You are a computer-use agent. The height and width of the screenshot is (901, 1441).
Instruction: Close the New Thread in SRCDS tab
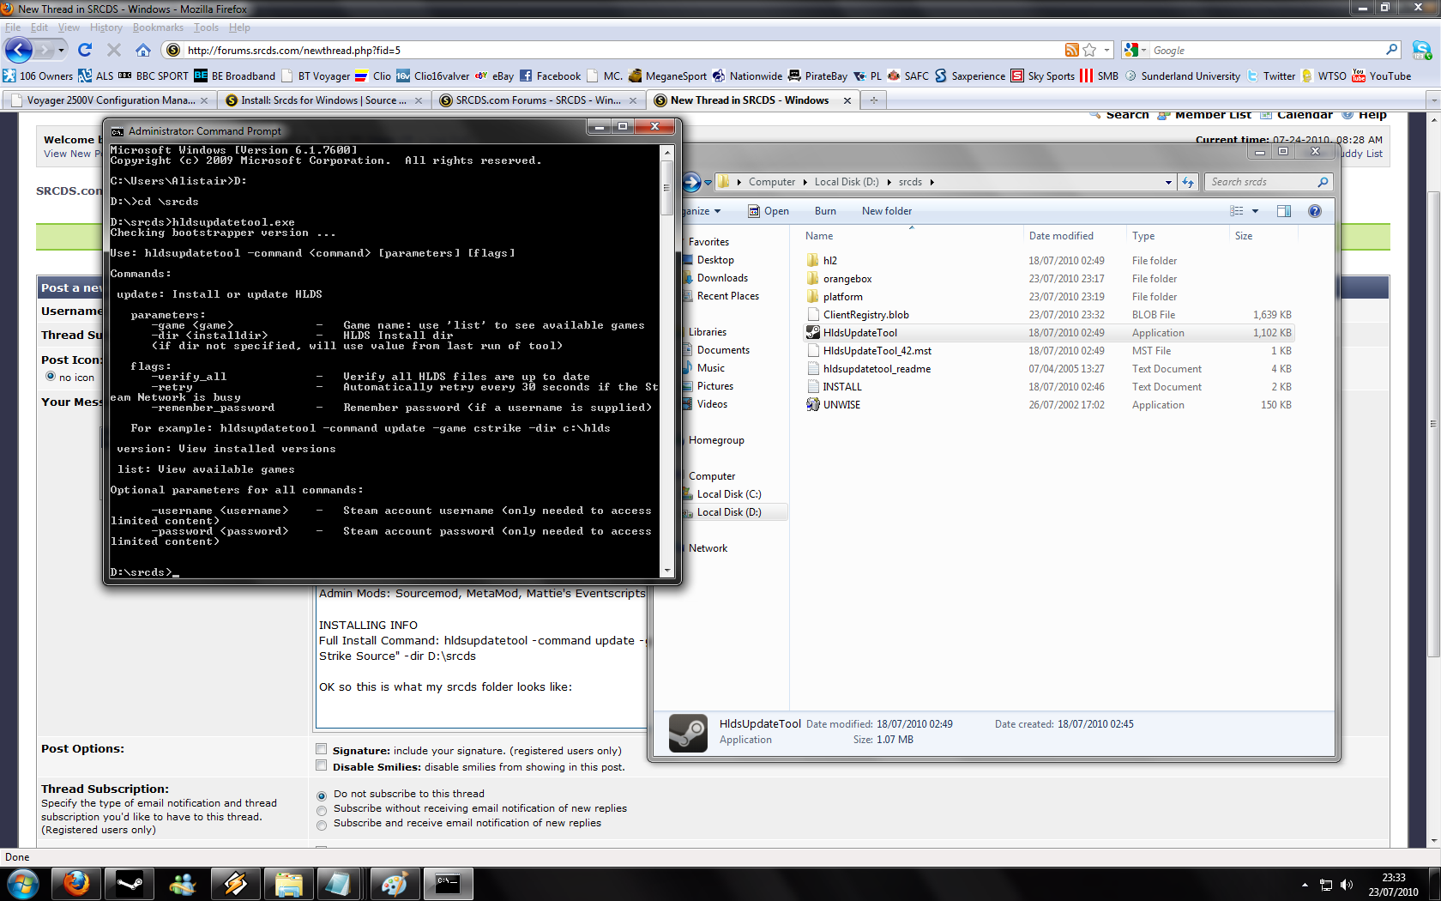(x=847, y=100)
